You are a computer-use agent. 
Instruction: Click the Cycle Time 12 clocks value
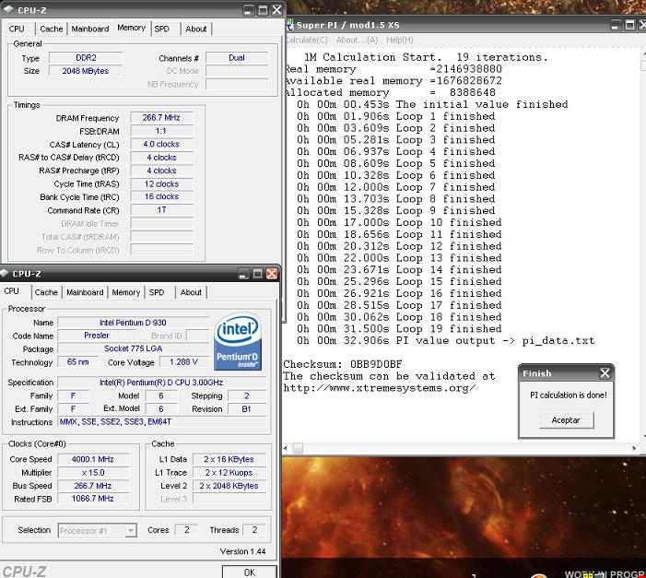pyautogui.click(x=161, y=183)
